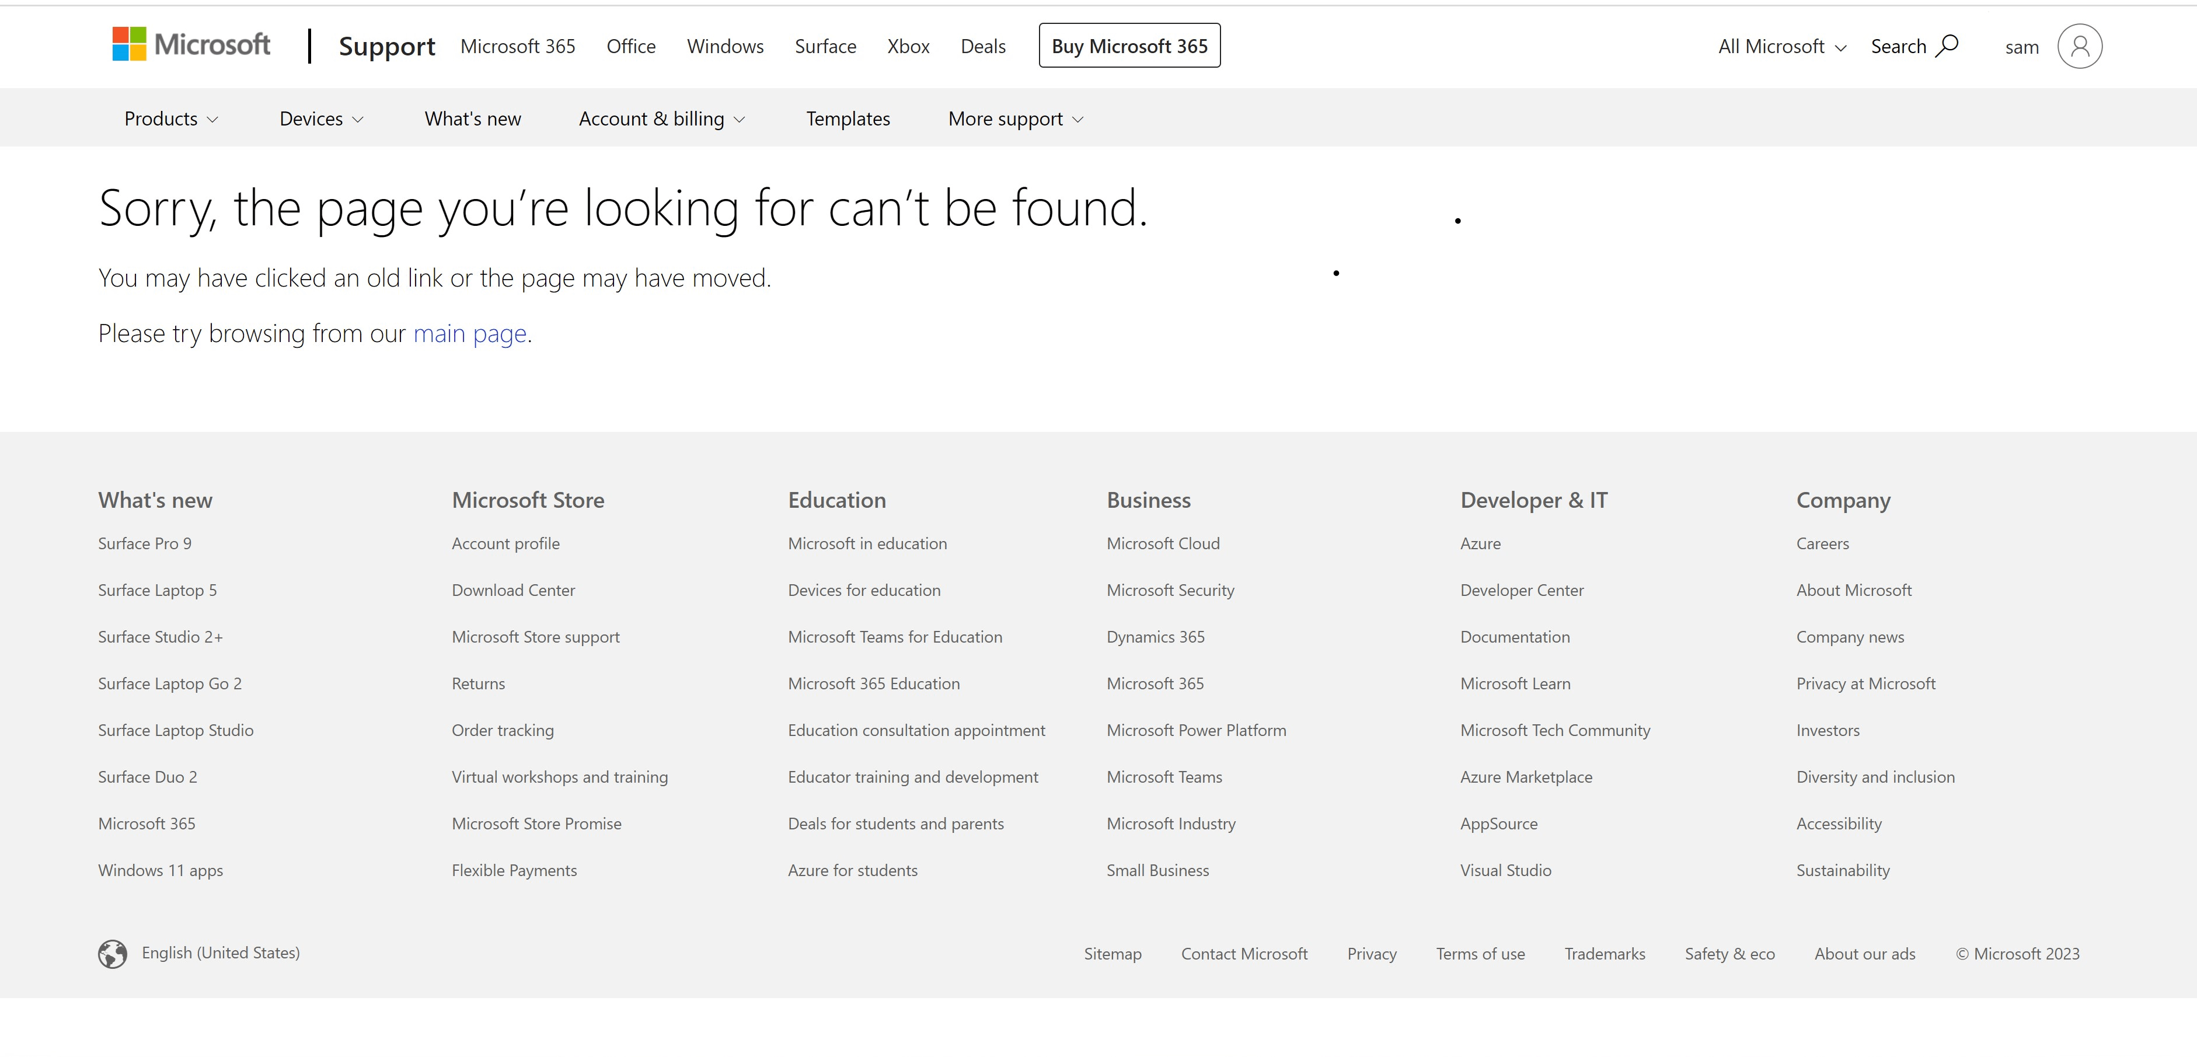Screen dimensions: 2197x1057
Task: Go to the Windows navigation item
Action: coord(725,46)
